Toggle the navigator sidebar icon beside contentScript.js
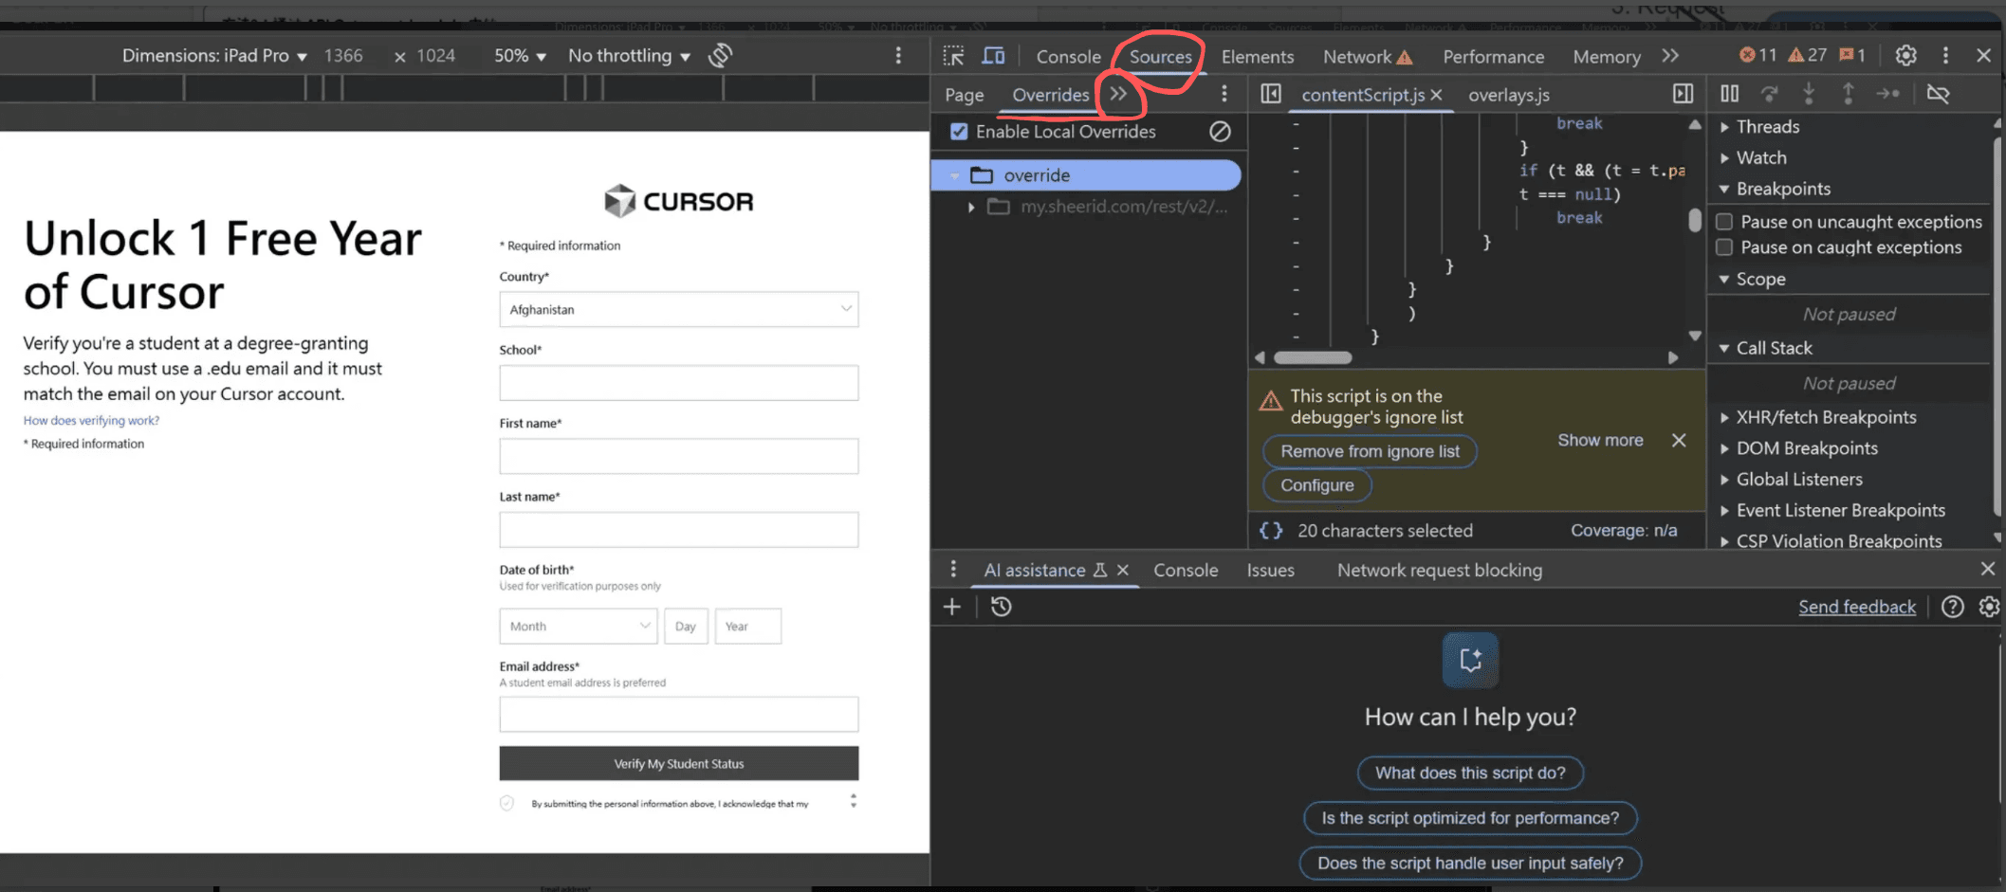This screenshot has height=892, width=2006. 1271,94
